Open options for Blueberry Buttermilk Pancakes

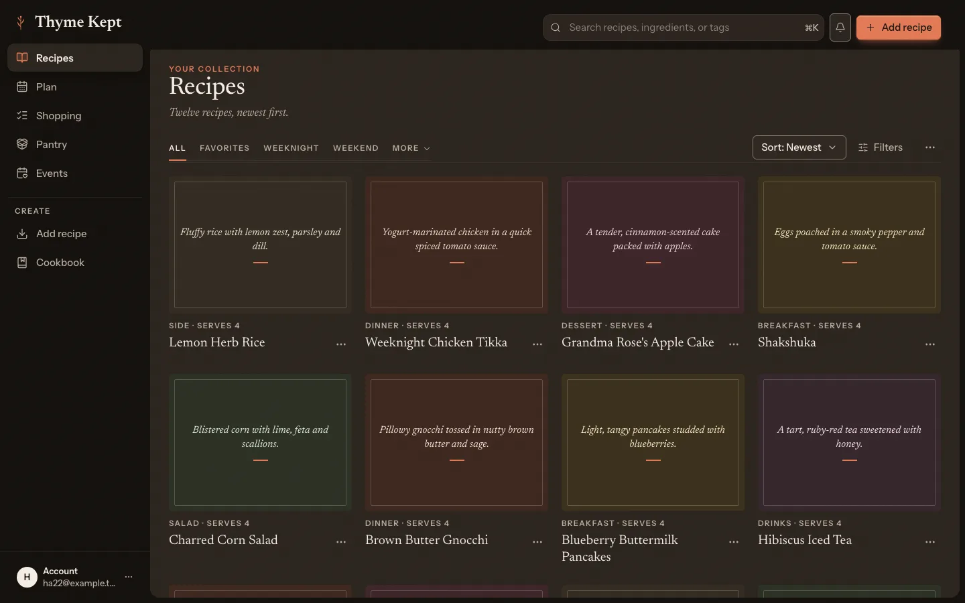tap(734, 541)
